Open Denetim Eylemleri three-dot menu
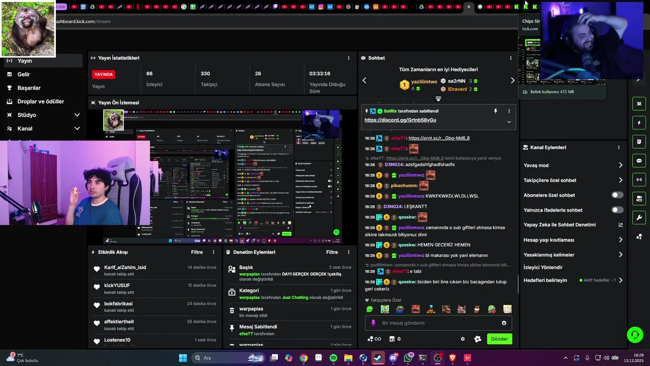 348,252
